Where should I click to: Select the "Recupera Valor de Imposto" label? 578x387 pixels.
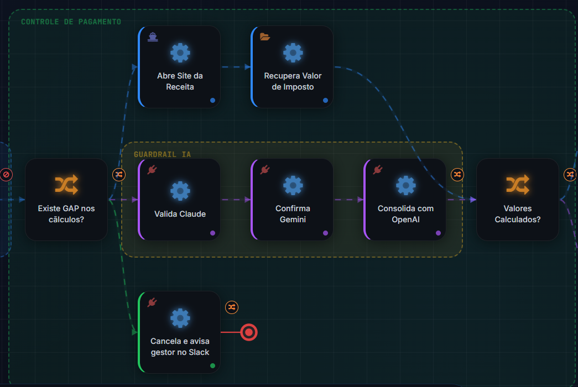click(293, 81)
